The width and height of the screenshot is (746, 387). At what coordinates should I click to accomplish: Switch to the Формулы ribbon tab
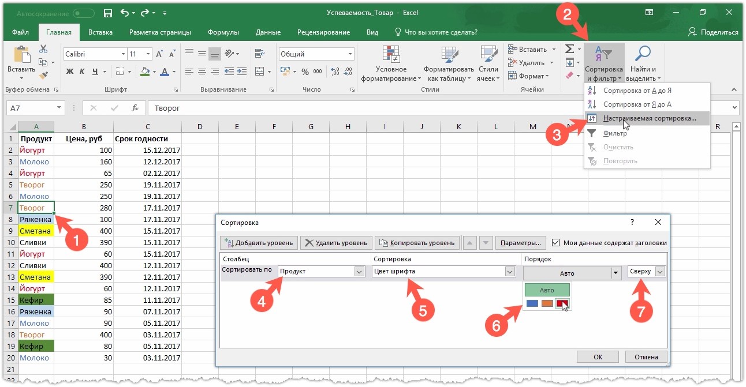point(223,32)
